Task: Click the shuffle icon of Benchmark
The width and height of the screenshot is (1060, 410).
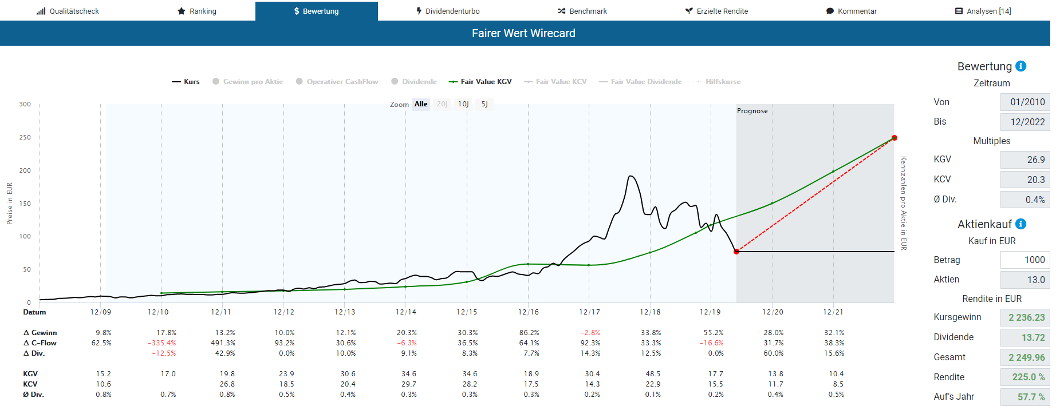Action: (561, 11)
